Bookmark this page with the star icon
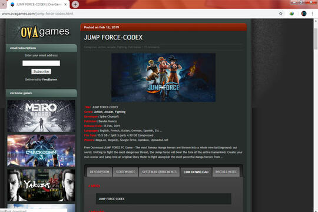Screen dimensions: 318x212 pos(280,14)
